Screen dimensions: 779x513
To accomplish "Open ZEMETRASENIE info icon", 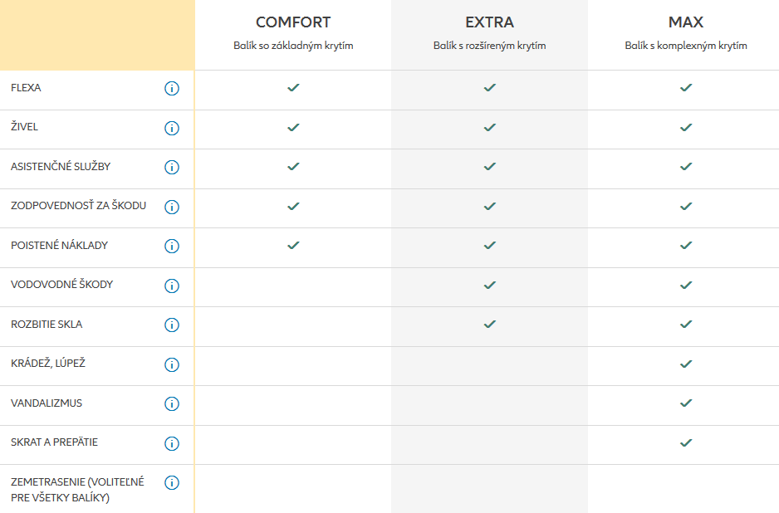I will [172, 482].
